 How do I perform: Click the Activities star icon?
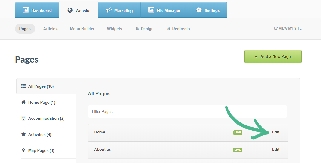click(x=24, y=134)
